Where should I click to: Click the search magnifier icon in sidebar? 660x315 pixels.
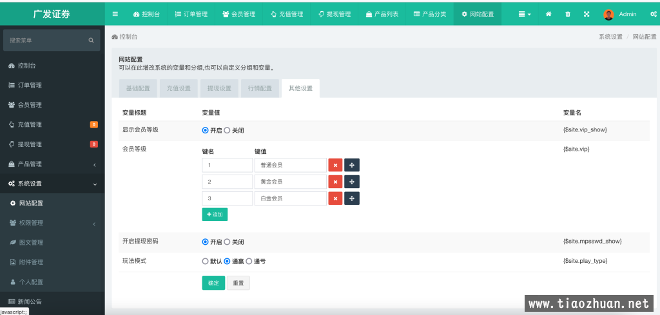(91, 41)
